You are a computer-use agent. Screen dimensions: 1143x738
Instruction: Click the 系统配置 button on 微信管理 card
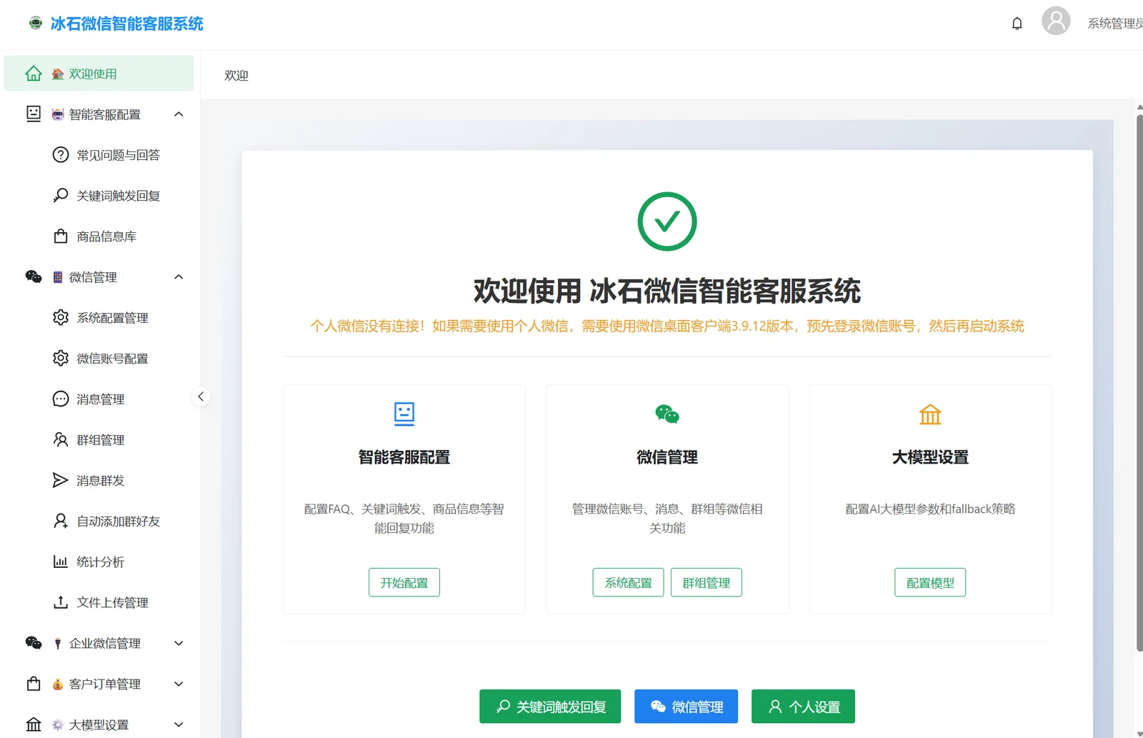(628, 582)
